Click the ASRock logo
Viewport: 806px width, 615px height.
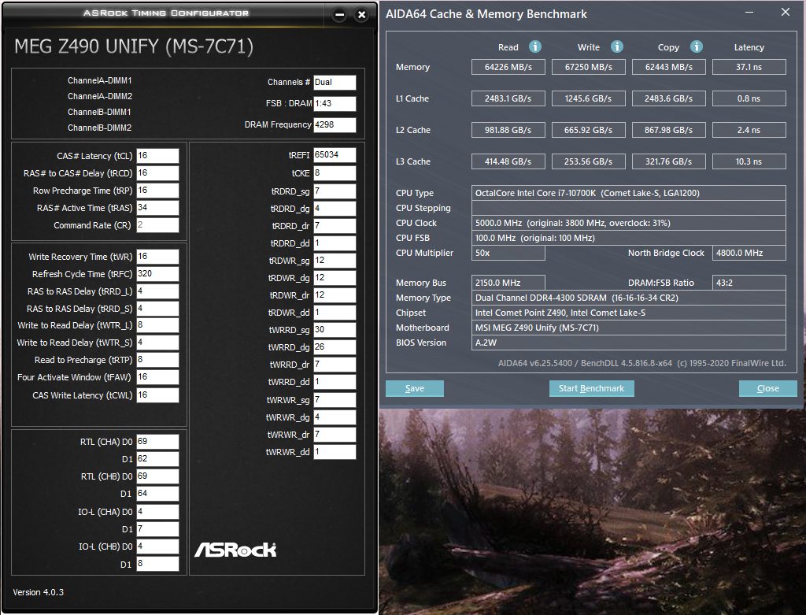click(x=235, y=550)
